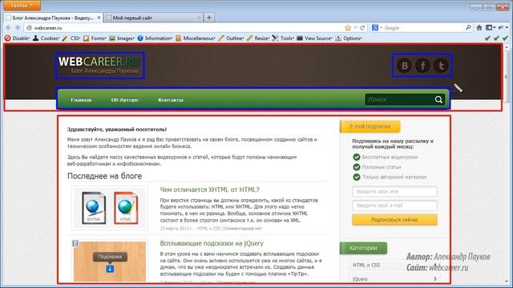Viewport: 513px width, 288px height.
Task: Open the bookmarks menu icon in toolbar
Action: tap(491, 28)
